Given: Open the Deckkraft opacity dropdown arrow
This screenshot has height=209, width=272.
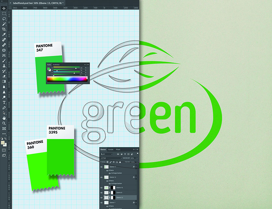Looking at the screenshot, I should point(137,158).
